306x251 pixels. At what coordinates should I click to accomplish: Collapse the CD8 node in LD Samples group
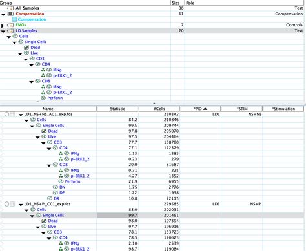click(32, 82)
